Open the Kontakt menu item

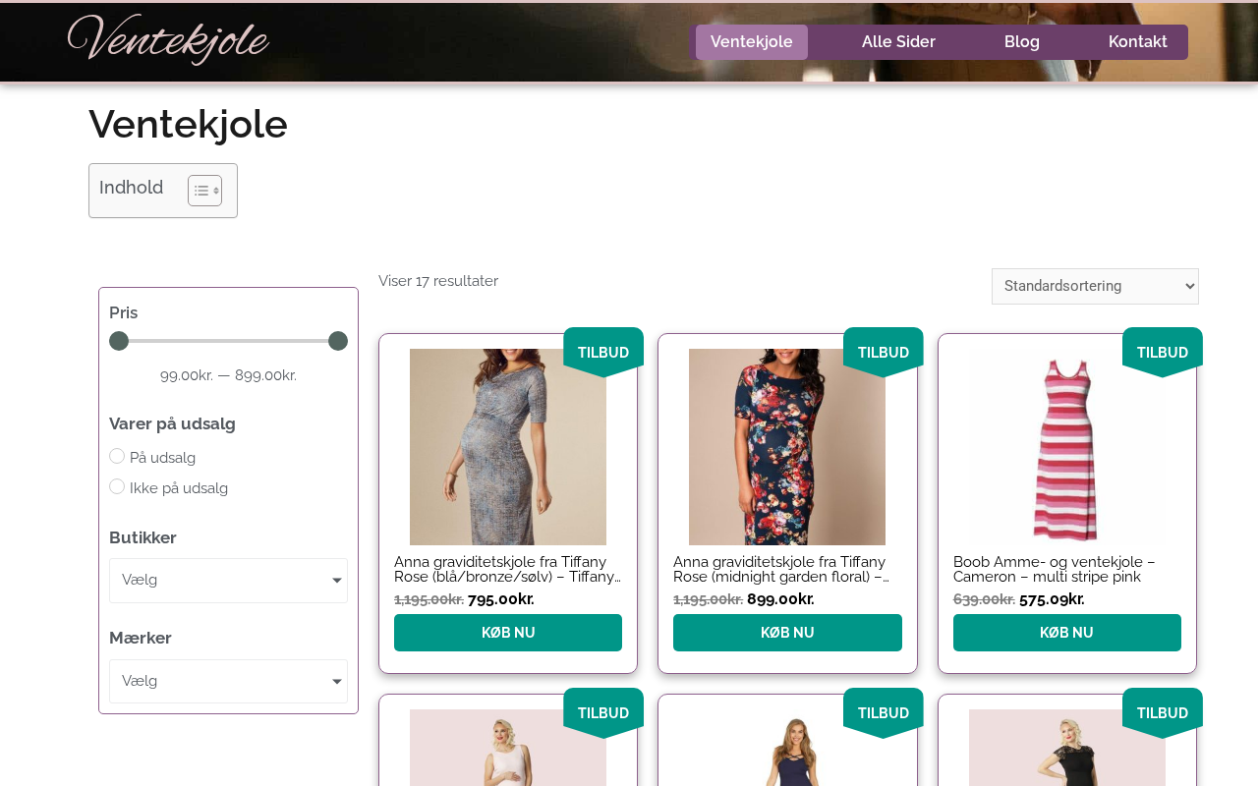click(x=1137, y=42)
